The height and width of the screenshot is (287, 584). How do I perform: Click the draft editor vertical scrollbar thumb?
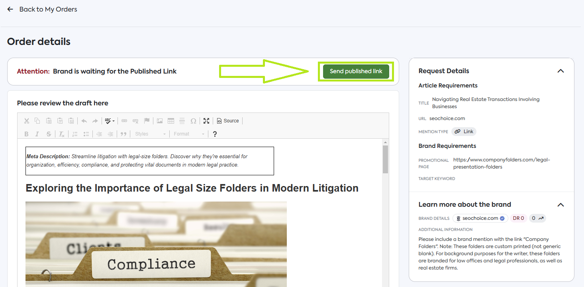point(385,159)
